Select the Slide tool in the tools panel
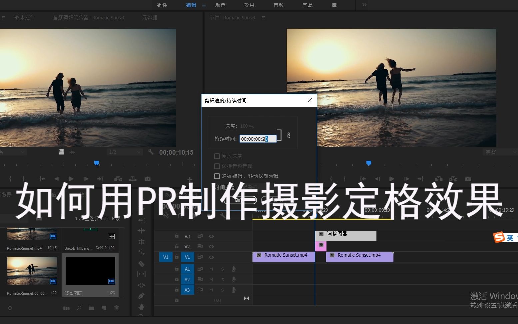Image resolution: width=518 pixels, height=324 pixels. (141, 285)
